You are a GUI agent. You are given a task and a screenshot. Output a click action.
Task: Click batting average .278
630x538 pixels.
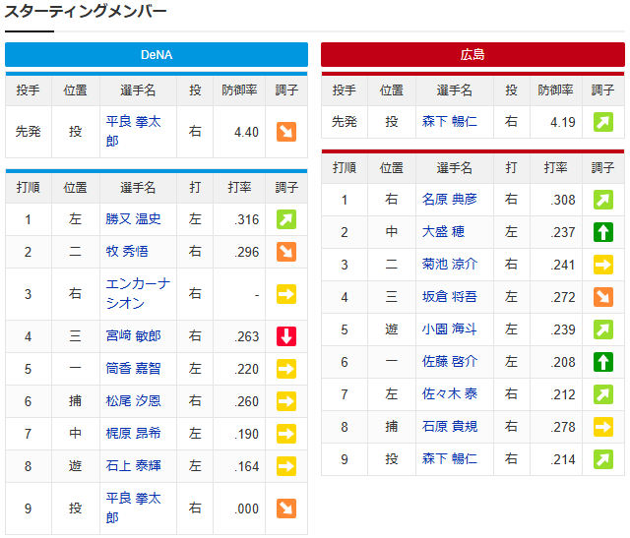pyautogui.click(x=563, y=427)
